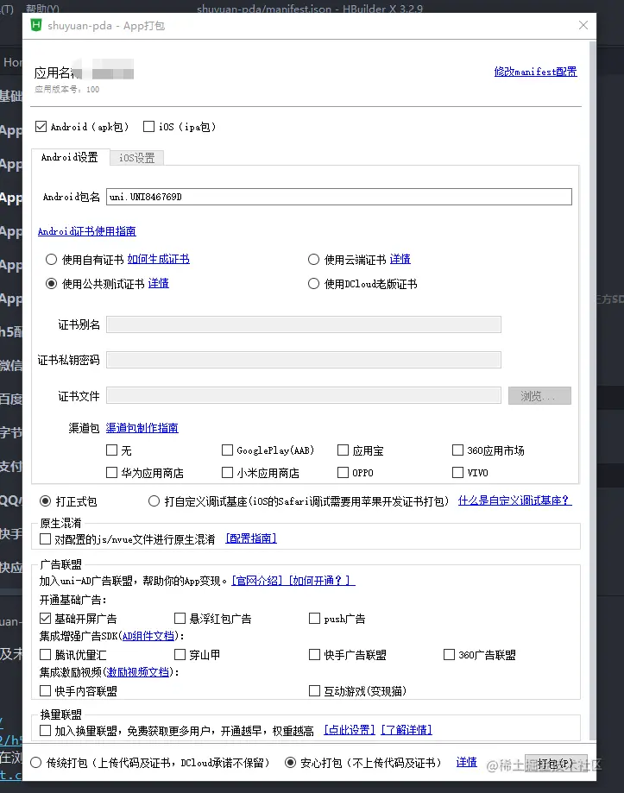Open 详情 link beside 使用云端证书
624x793 pixels.
coord(400,259)
